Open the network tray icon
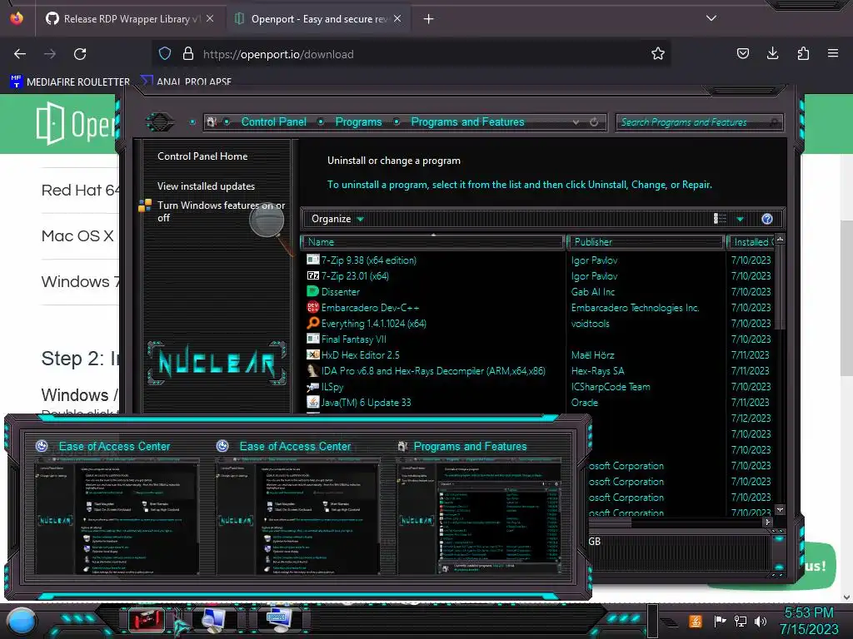Screen dimensions: 853x639 740,621
